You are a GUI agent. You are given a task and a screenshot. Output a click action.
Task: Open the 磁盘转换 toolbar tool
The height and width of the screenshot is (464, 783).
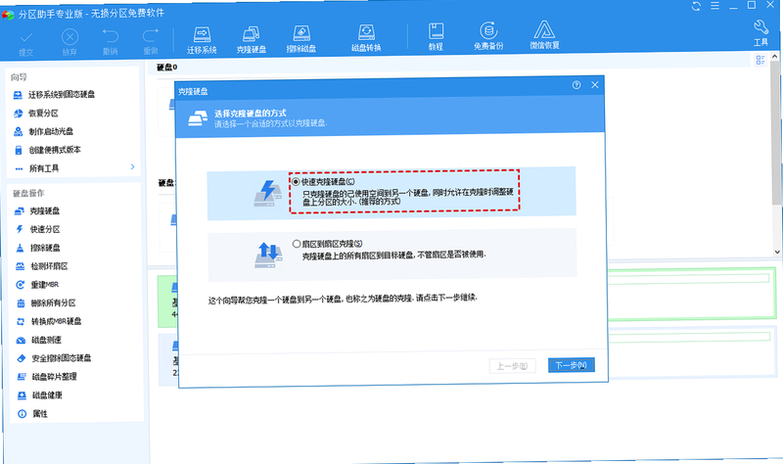click(366, 38)
